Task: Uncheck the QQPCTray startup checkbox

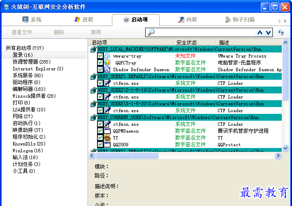Action: pyautogui.click(x=100, y=63)
